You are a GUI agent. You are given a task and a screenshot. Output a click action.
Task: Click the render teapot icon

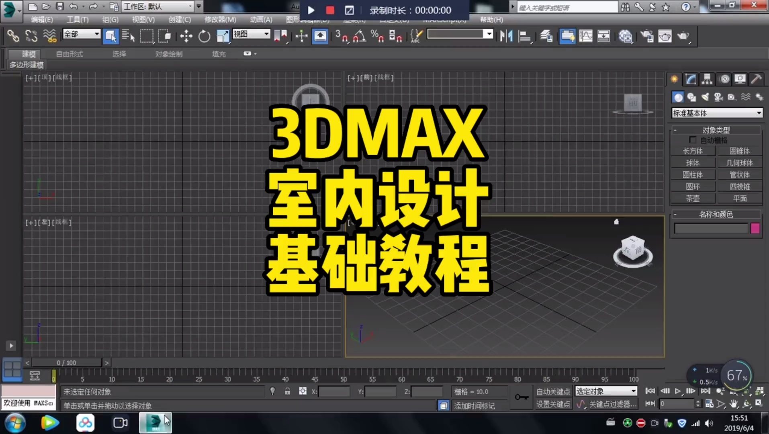coord(683,36)
